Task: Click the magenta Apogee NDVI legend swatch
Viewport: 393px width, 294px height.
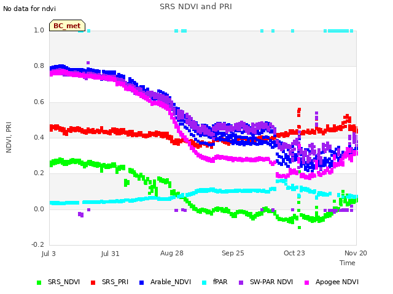Action: pyautogui.click(x=306, y=282)
